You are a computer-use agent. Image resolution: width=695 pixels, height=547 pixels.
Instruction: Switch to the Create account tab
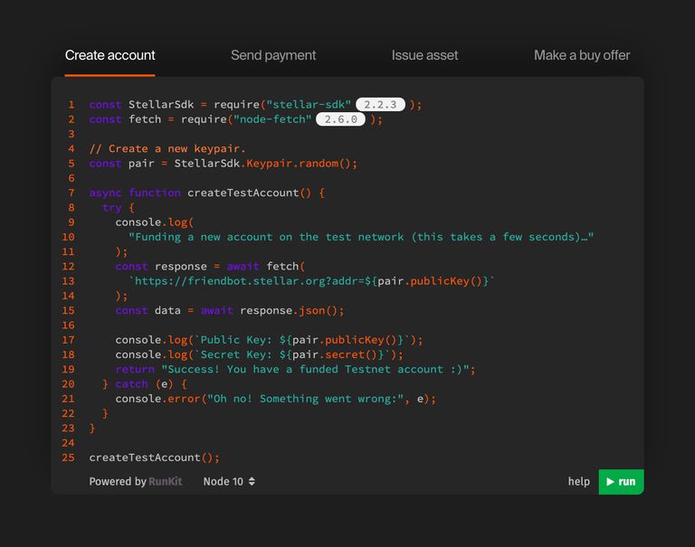[x=109, y=55]
